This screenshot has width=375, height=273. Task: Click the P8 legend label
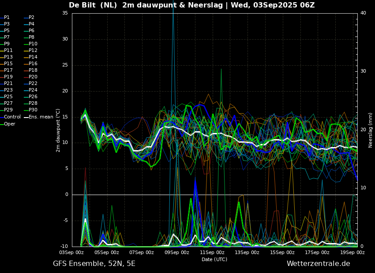pyautogui.click(x=31, y=37)
